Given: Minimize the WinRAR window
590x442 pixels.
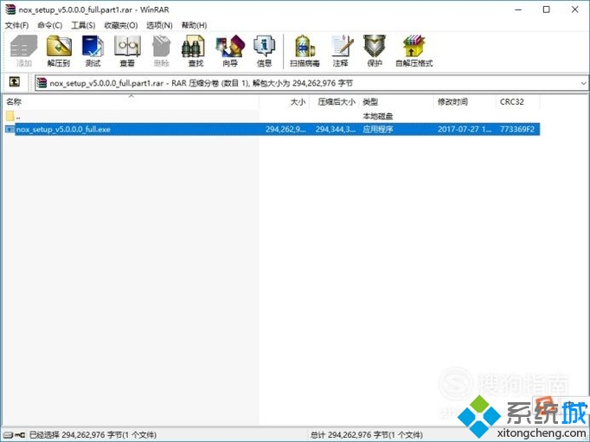Looking at the screenshot, I should pyautogui.click(x=518, y=10).
